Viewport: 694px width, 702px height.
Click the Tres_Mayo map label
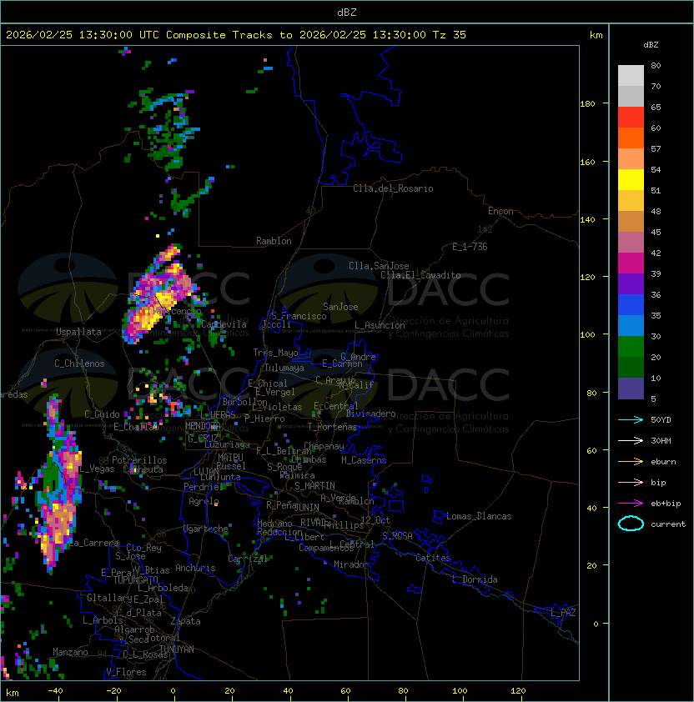point(275,353)
